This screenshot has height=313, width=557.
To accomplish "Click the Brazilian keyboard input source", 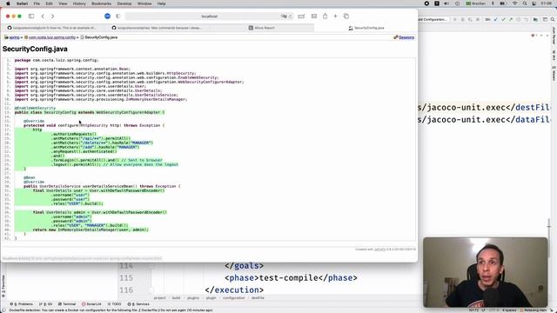I will pyautogui.click(x=475, y=3).
